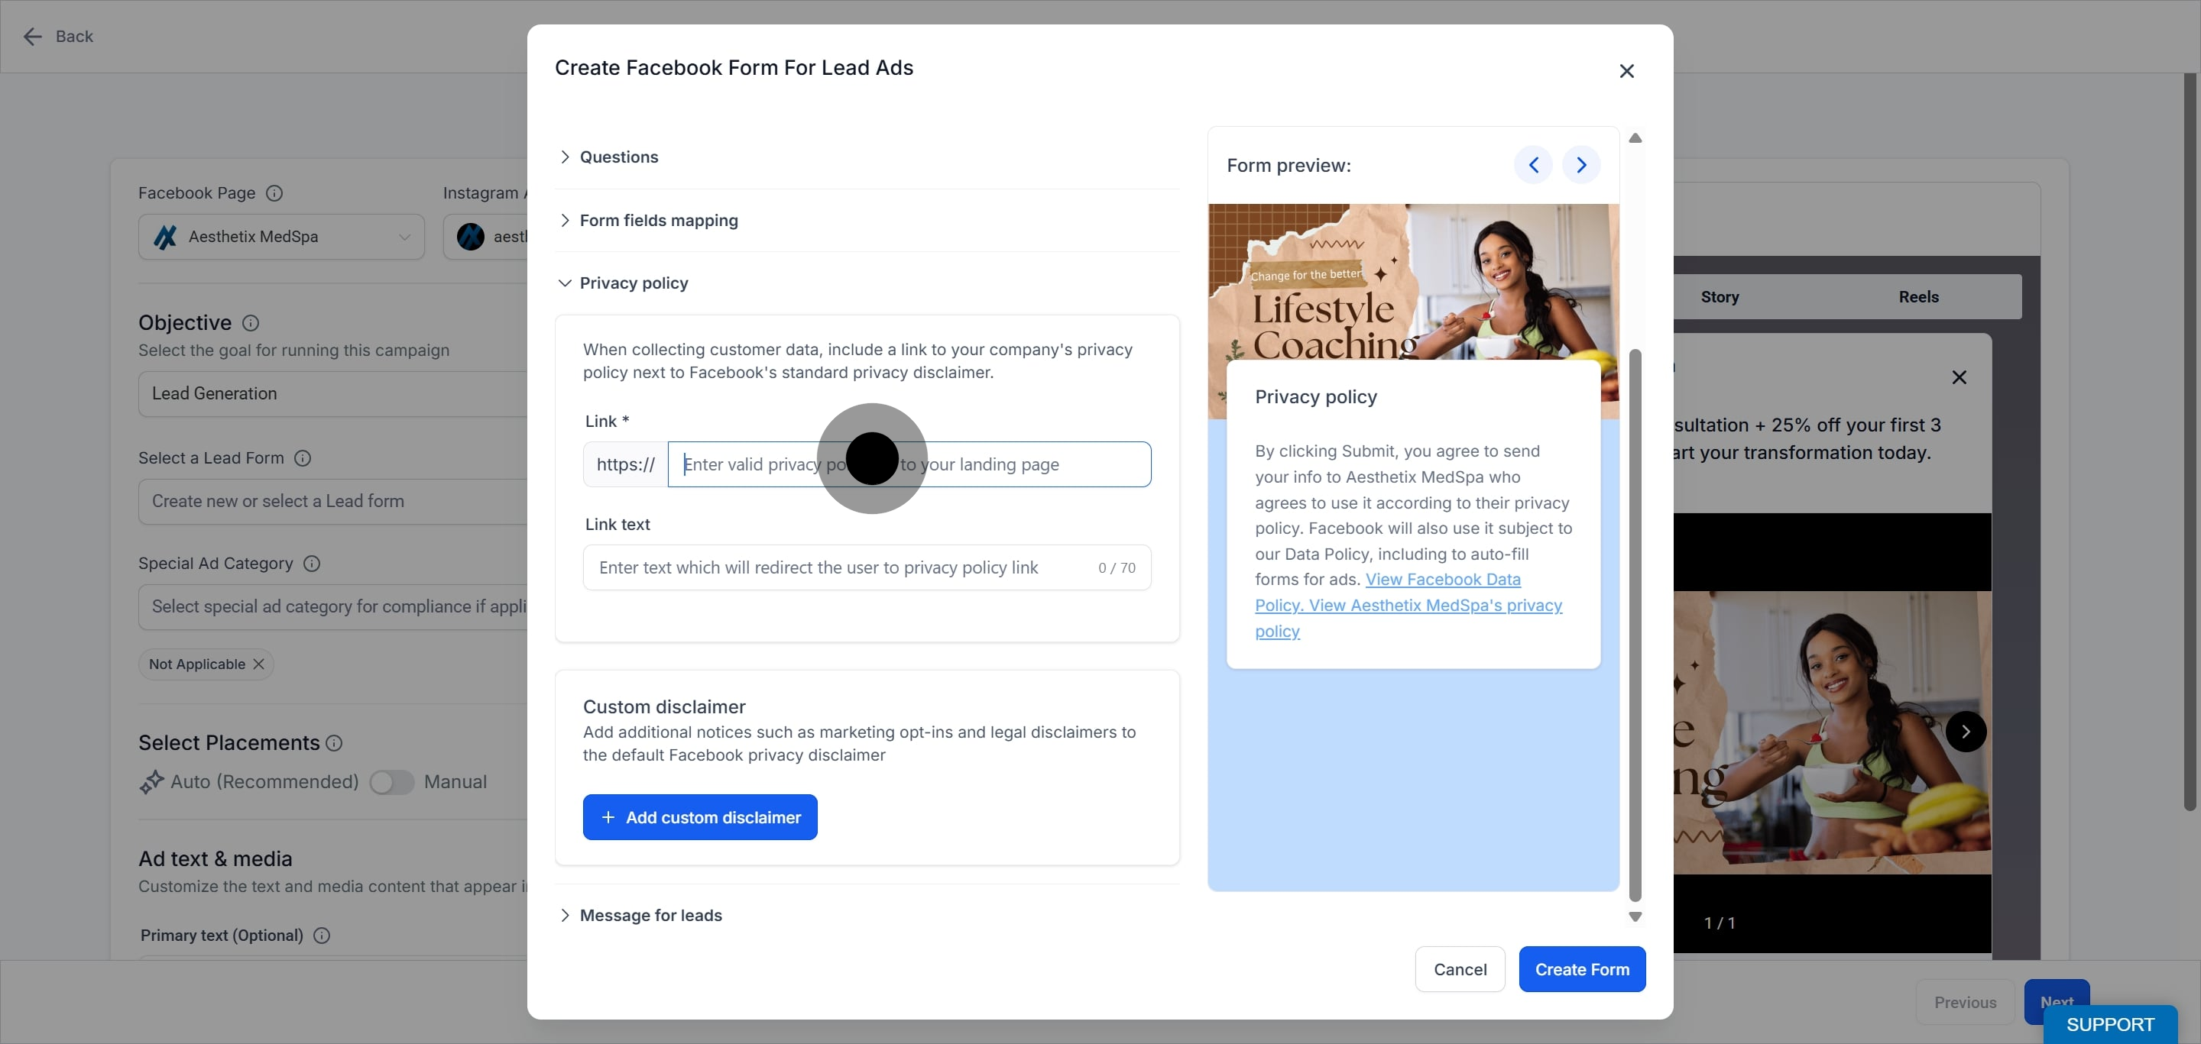Click next arrow on ad image carousel
The image size is (2201, 1044).
pyautogui.click(x=1965, y=732)
